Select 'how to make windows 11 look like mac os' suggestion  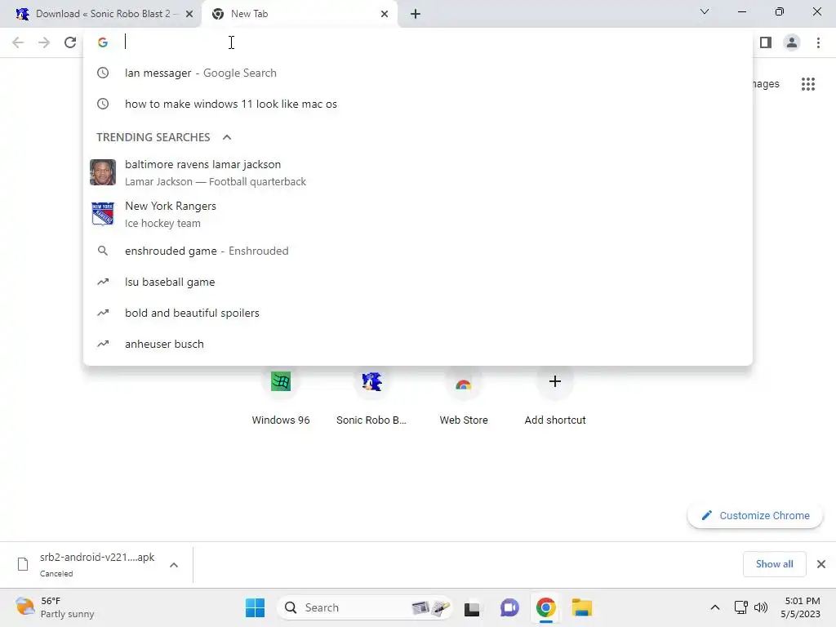coord(418,104)
